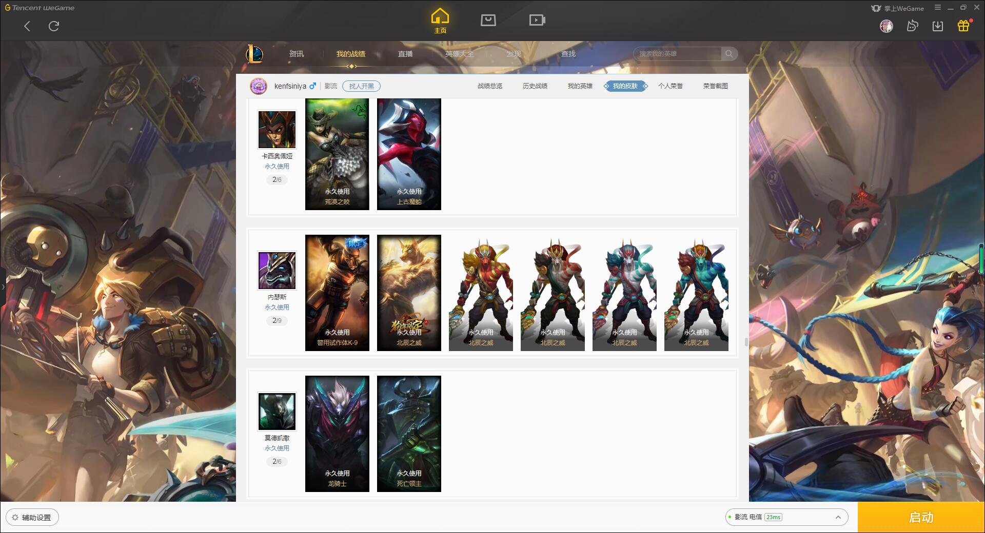The height and width of the screenshot is (533, 985).
Task: Click the skin list scrollbar thumb
Action: click(x=745, y=342)
